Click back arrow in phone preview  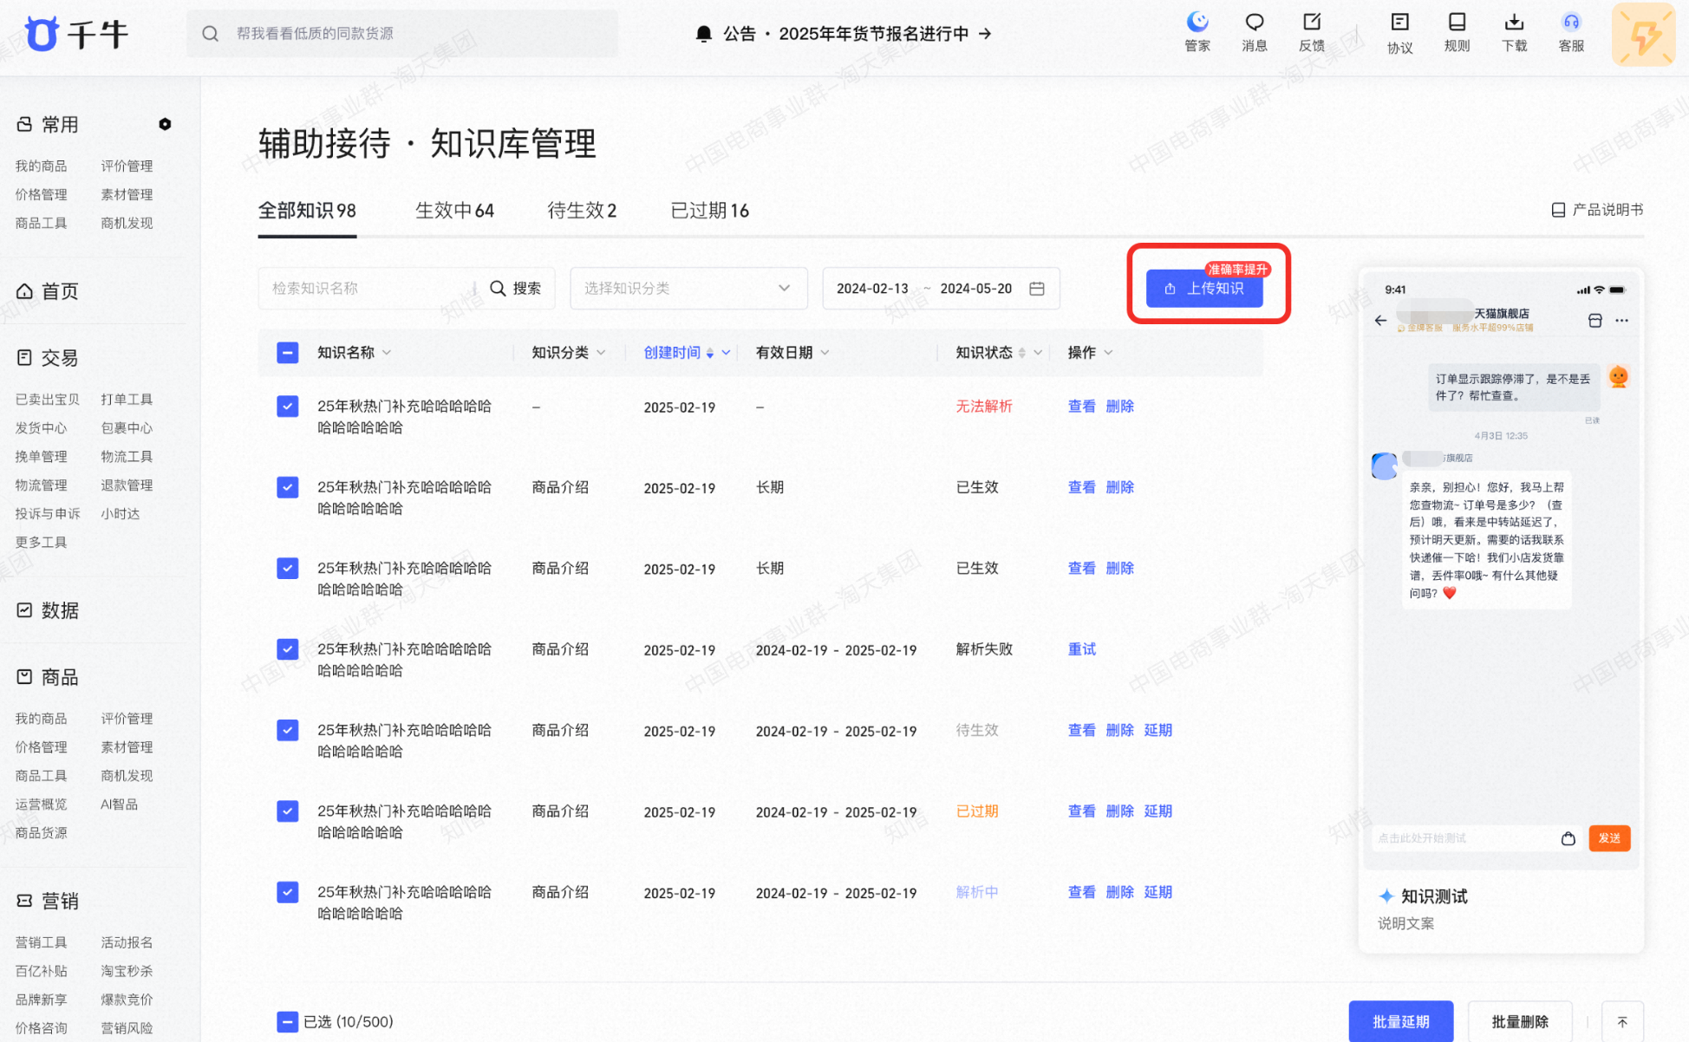(1380, 321)
